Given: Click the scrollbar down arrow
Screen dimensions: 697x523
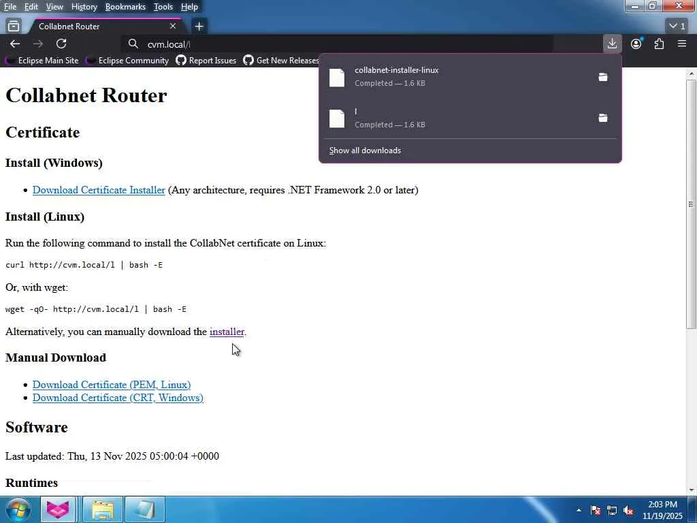Looking at the screenshot, I should point(691,490).
